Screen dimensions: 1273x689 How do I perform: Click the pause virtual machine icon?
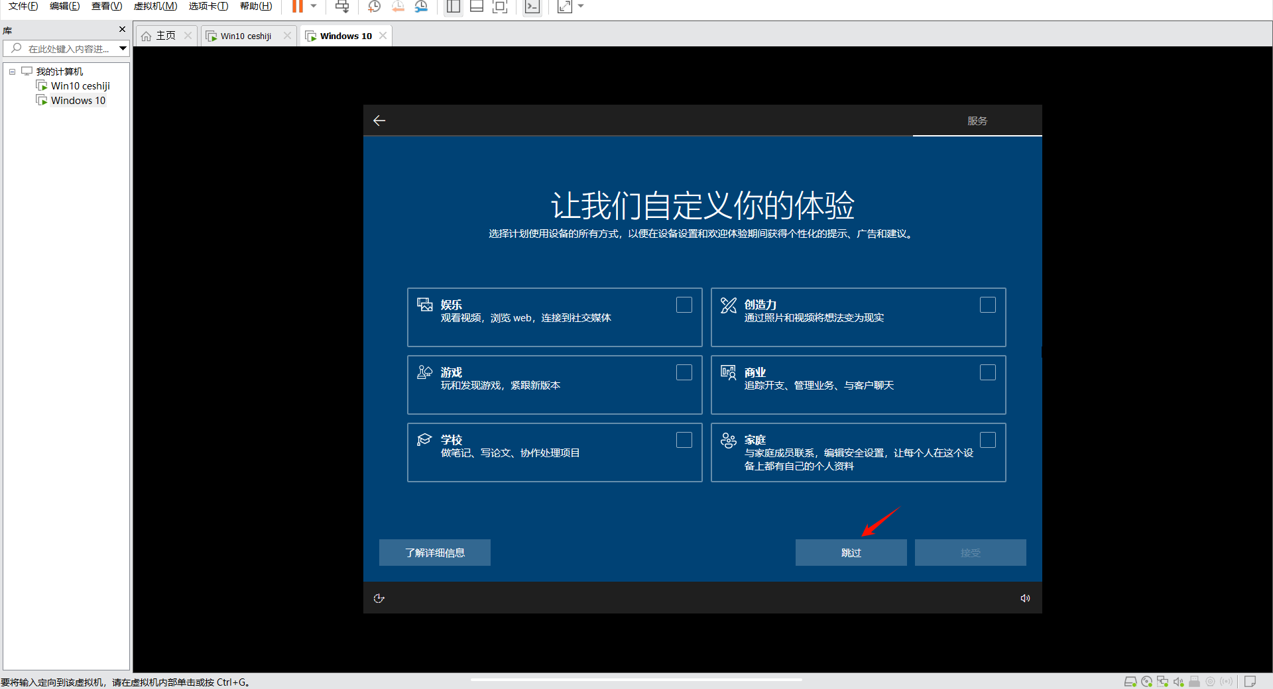(298, 7)
